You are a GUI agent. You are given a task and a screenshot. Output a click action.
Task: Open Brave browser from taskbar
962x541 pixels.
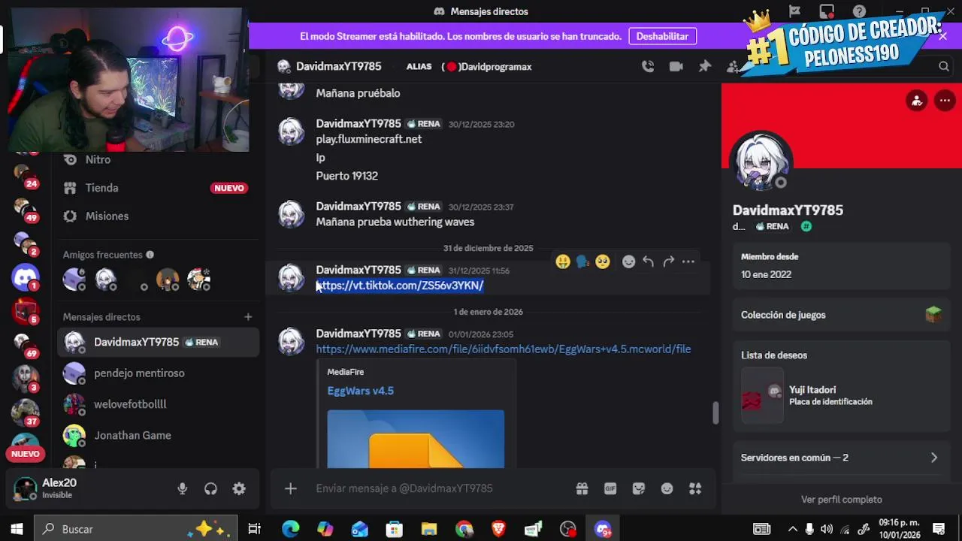[x=498, y=529]
